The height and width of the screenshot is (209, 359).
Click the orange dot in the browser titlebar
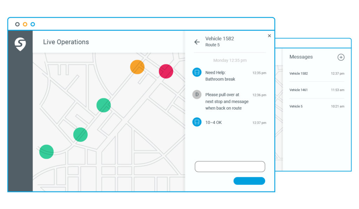(25, 24)
